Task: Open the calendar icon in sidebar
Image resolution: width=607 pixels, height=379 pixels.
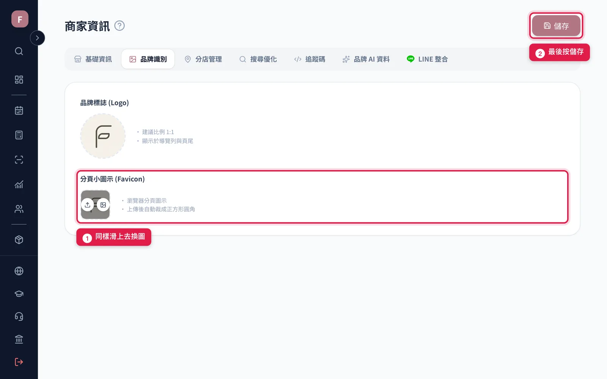Action: click(x=19, y=111)
